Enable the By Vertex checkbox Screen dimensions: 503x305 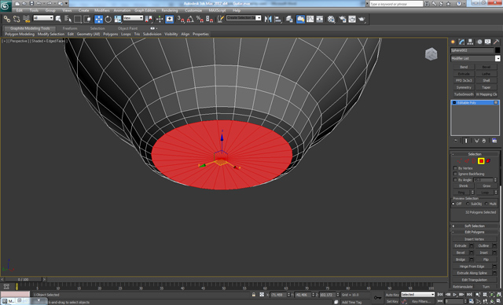click(x=455, y=168)
